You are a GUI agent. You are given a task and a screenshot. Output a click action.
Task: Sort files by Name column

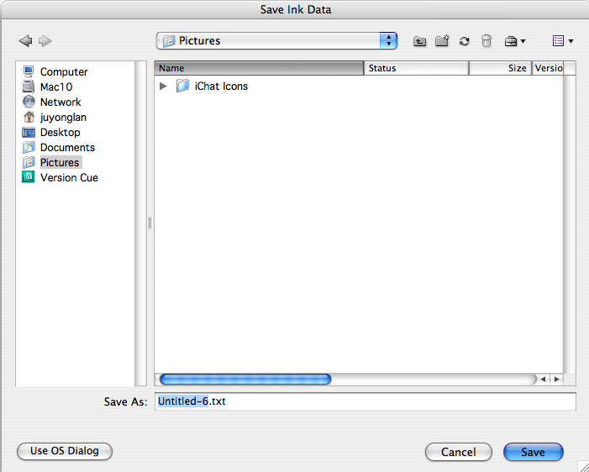[259, 68]
